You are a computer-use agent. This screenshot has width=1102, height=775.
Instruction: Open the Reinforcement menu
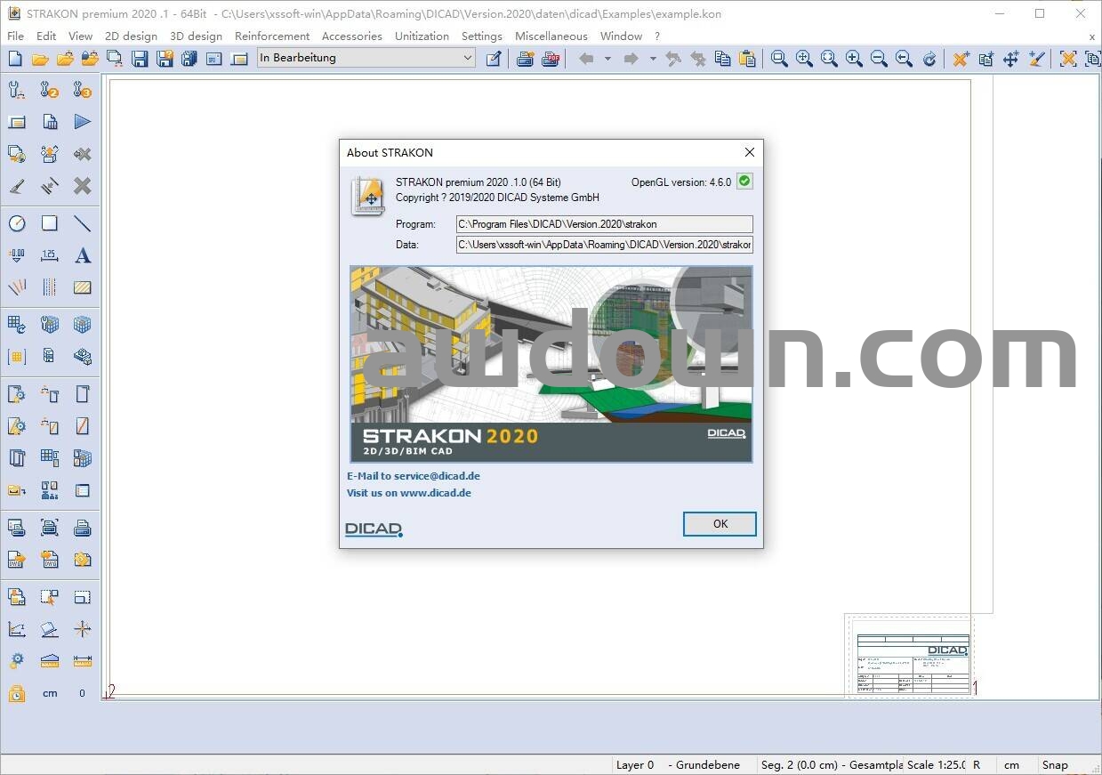(272, 36)
